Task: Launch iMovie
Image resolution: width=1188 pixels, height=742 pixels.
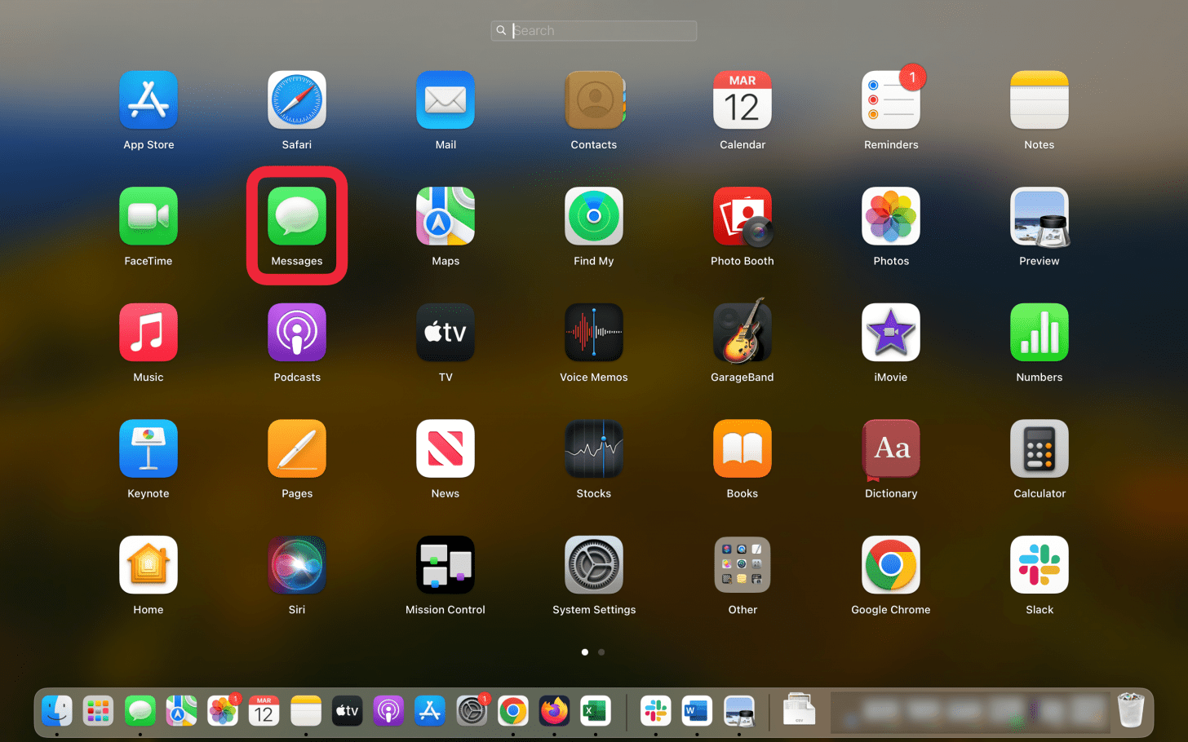Action: 890,332
